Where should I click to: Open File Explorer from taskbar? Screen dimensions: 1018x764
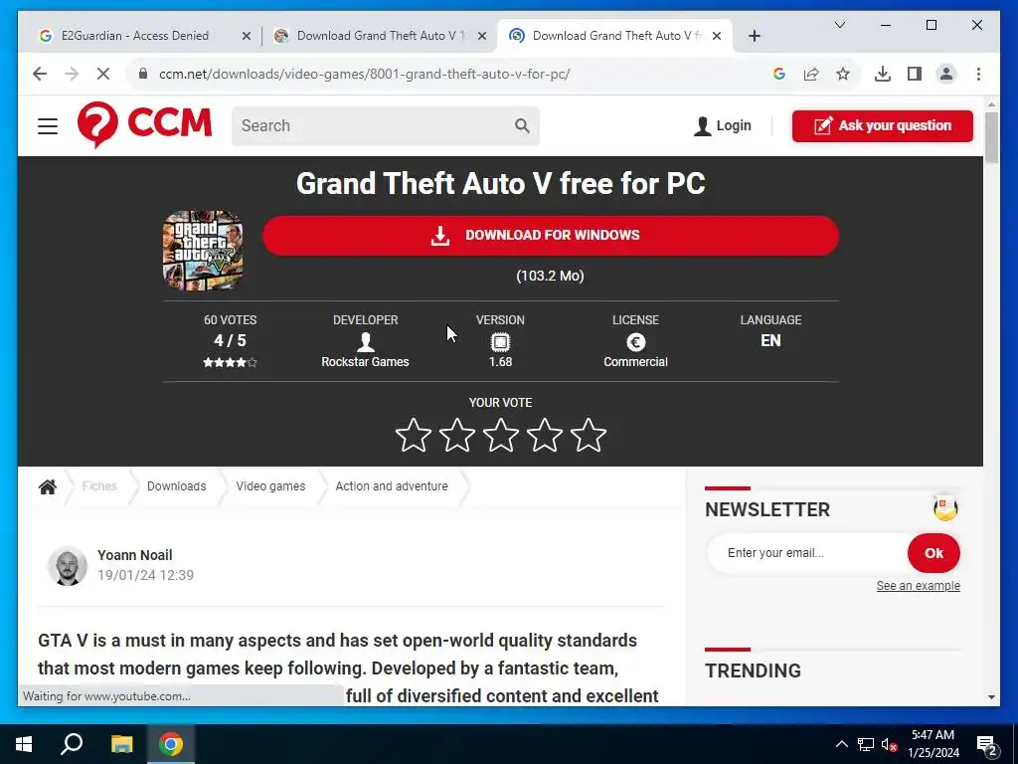(x=121, y=744)
